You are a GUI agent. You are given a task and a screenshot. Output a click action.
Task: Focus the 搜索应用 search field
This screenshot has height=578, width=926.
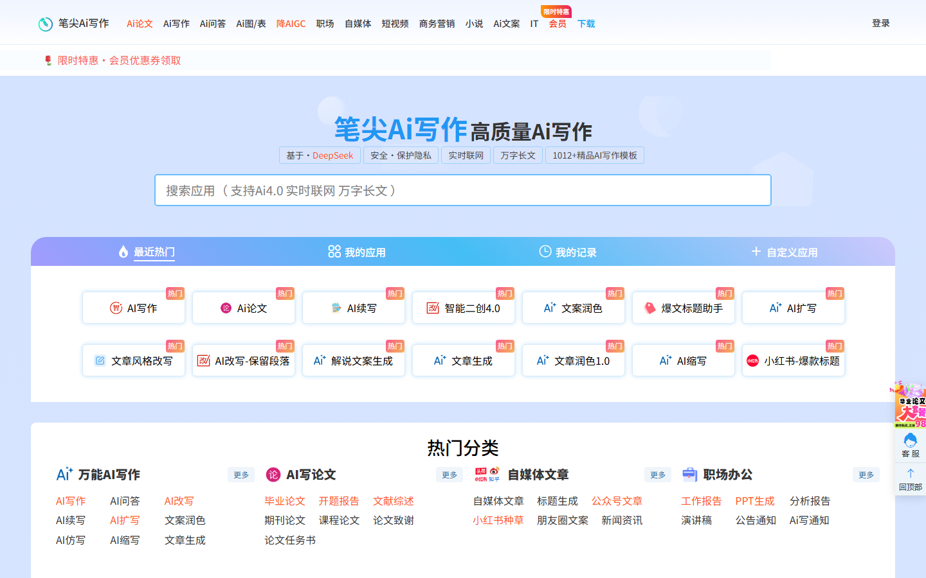(x=463, y=190)
